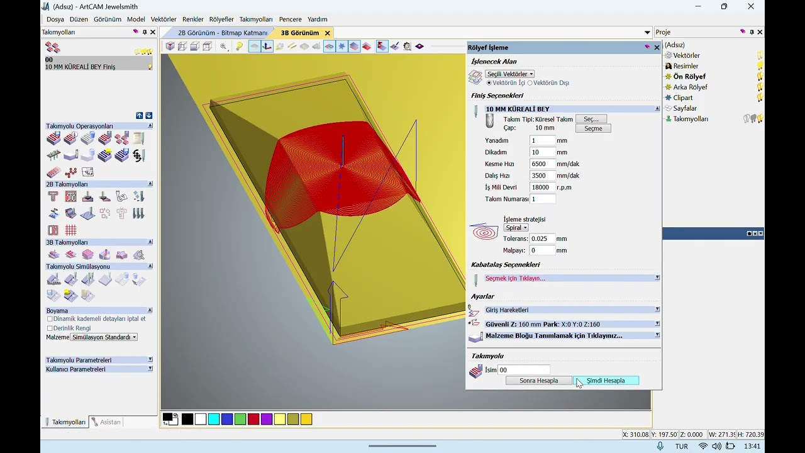Click the İş Mili Devri input field
This screenshot has width=805, height=453.
(x=542, y=187)
